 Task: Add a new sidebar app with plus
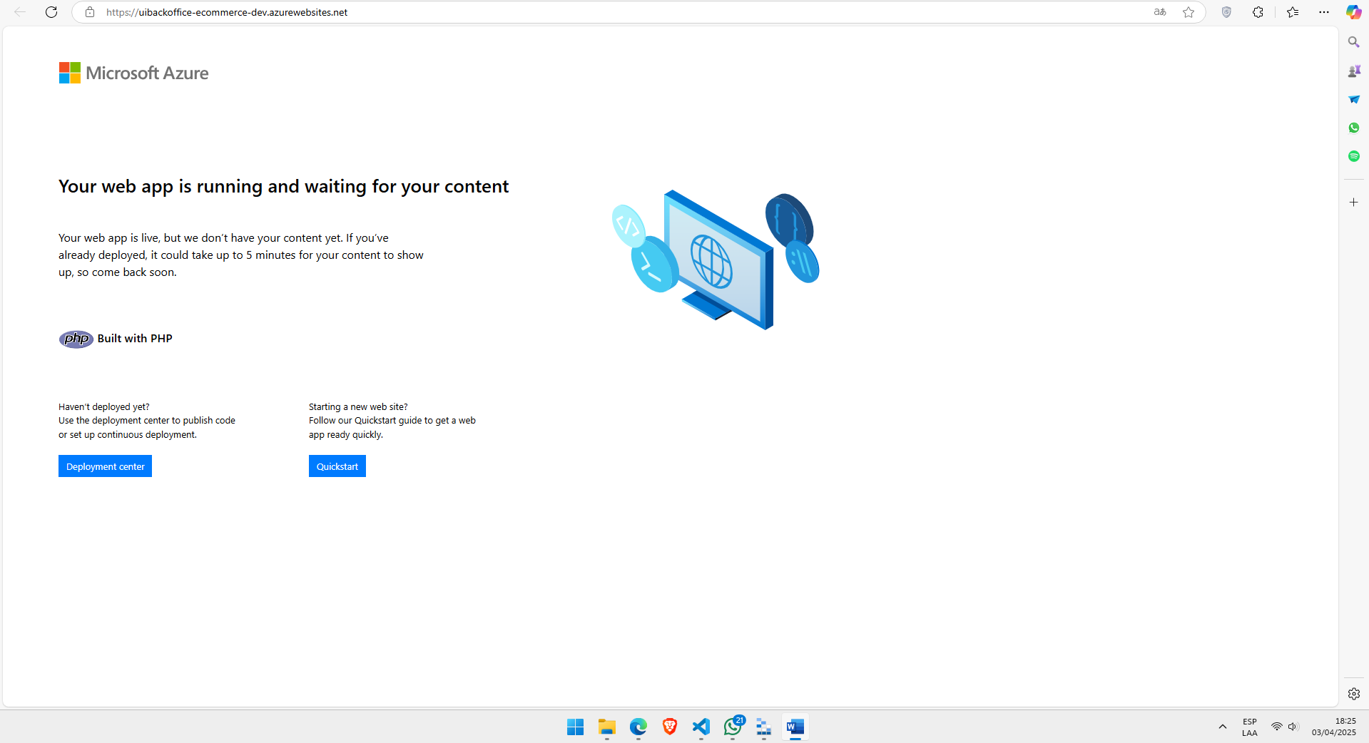(x=1353, y=203)
